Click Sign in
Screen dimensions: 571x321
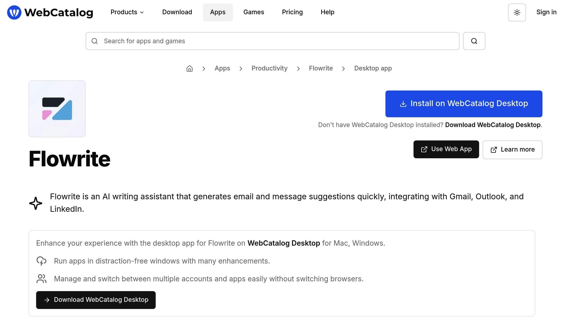[x=546, y=12]
